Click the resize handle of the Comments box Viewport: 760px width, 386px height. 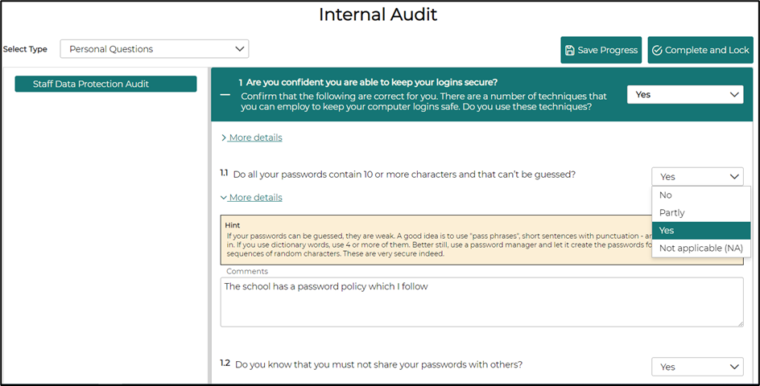coord(740,323)
